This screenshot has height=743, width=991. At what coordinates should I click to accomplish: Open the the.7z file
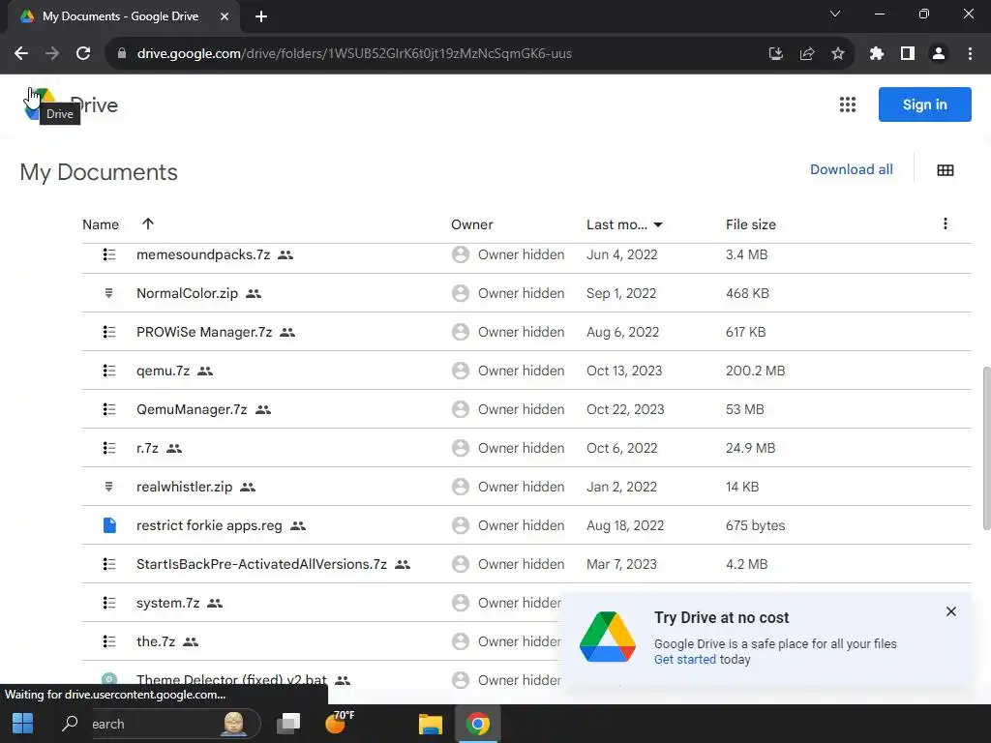tap(156, 642)
